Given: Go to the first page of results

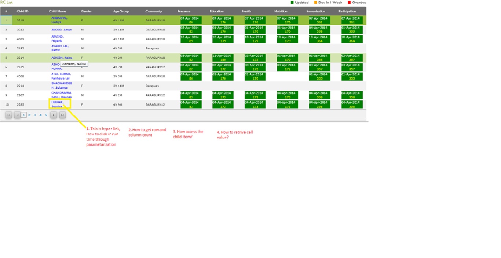Looking at the screenshot, I should (9, 115).
